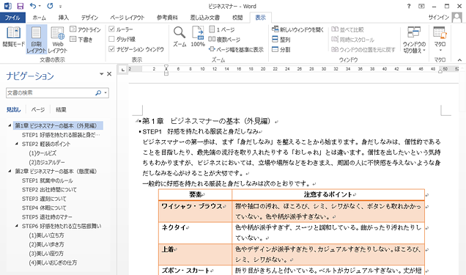This screenshot has width=466, height=275.
Task: Open Customize Quick Access Toolbar dropdown
Action: pyautogui.click(x=60, y=7)
